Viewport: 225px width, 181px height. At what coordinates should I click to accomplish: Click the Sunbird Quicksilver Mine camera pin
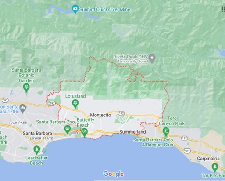tap(75, 9)
